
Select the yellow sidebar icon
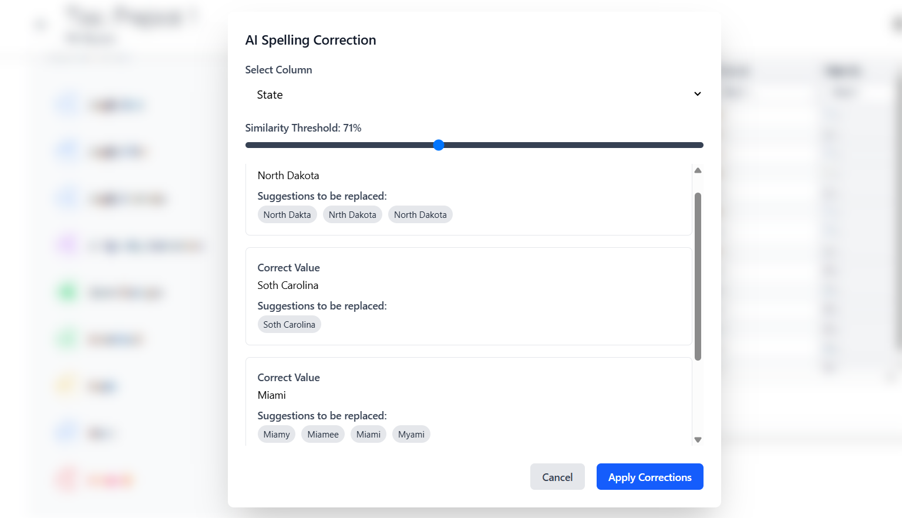click(66, 386)
